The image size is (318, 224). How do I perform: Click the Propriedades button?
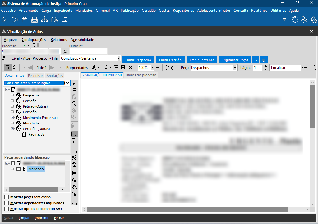point(77,68)
